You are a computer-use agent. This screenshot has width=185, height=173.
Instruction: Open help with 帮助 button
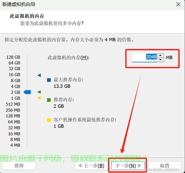coord(19,166)
